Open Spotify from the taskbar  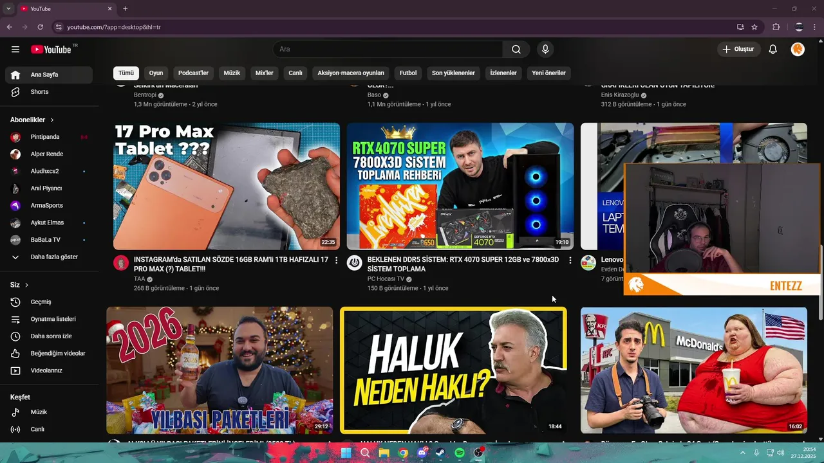[460, 453]
